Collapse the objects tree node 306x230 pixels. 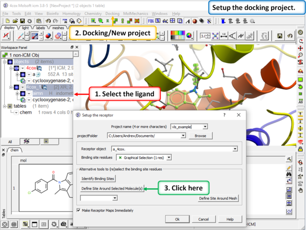[x=4, y=62]
